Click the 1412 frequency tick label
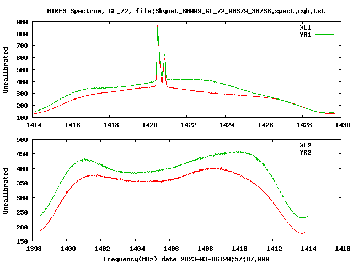Image resolution: width=353 pixels, height=264 pixels. click(274, 249)
